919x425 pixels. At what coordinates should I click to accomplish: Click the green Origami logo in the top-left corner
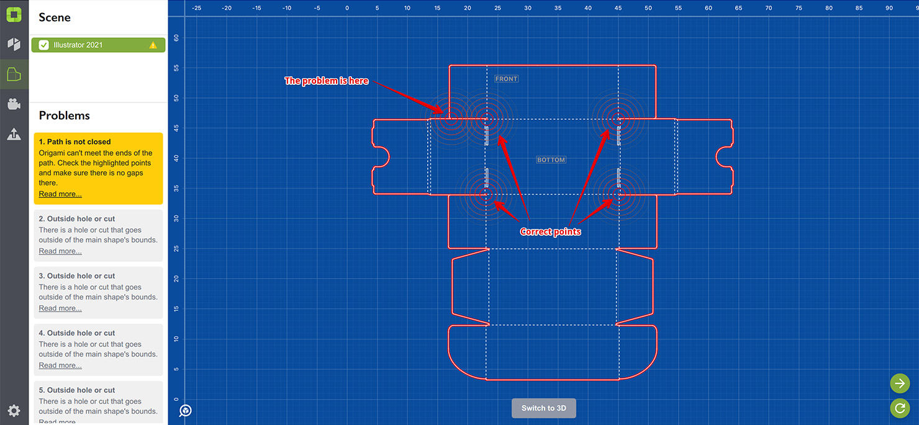pyautogui.click(x=14, y=14)
